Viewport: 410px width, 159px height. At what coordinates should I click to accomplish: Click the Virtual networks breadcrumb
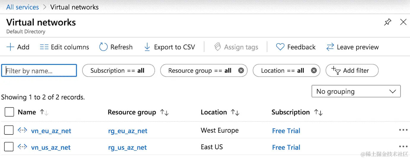click(x=75, y=7)
